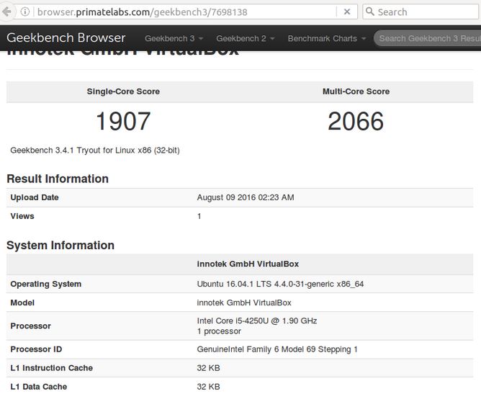The height and width of the screenshot is (394, 481).
Task: Select Geekbench 3.4.1 Tryout version text
Action: (95, 151)
